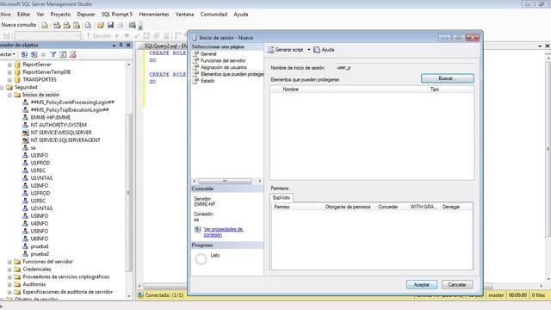The image size is (551, 310).
Task: Open the Editar menu
Action: point(23,15)
